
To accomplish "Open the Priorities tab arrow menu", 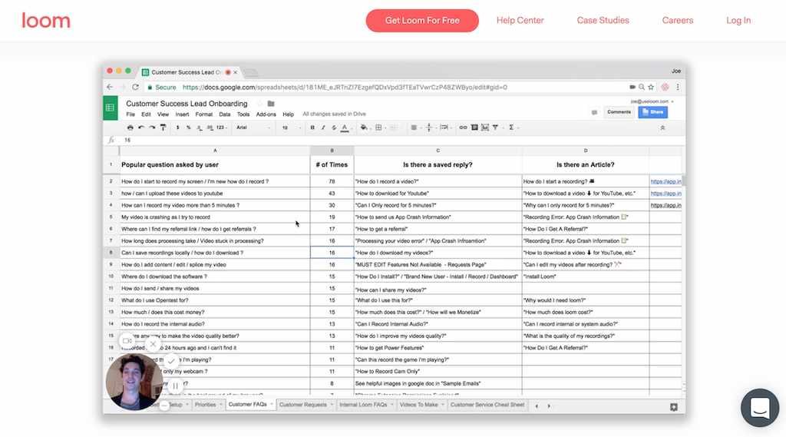I will (220, 405).
